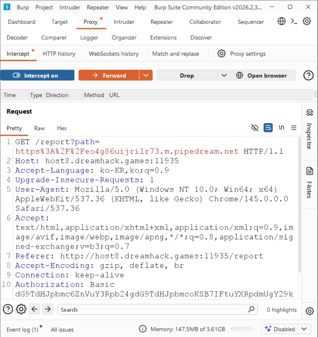The height and width of the screenshot is (337, 318).
Task: Open the Repeater menu in menu bar
Action: coord(98,7)
